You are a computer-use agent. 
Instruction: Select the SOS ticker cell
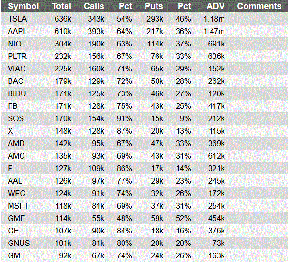tap(15, 118)
